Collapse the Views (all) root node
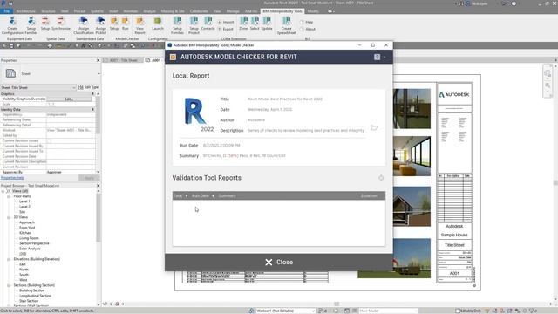Image resolution: width=558 pixels, height=314 pixels. [3, 191]
